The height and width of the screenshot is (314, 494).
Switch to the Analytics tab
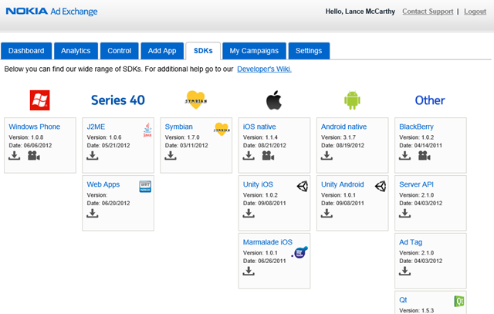click(x=76, y=51)
